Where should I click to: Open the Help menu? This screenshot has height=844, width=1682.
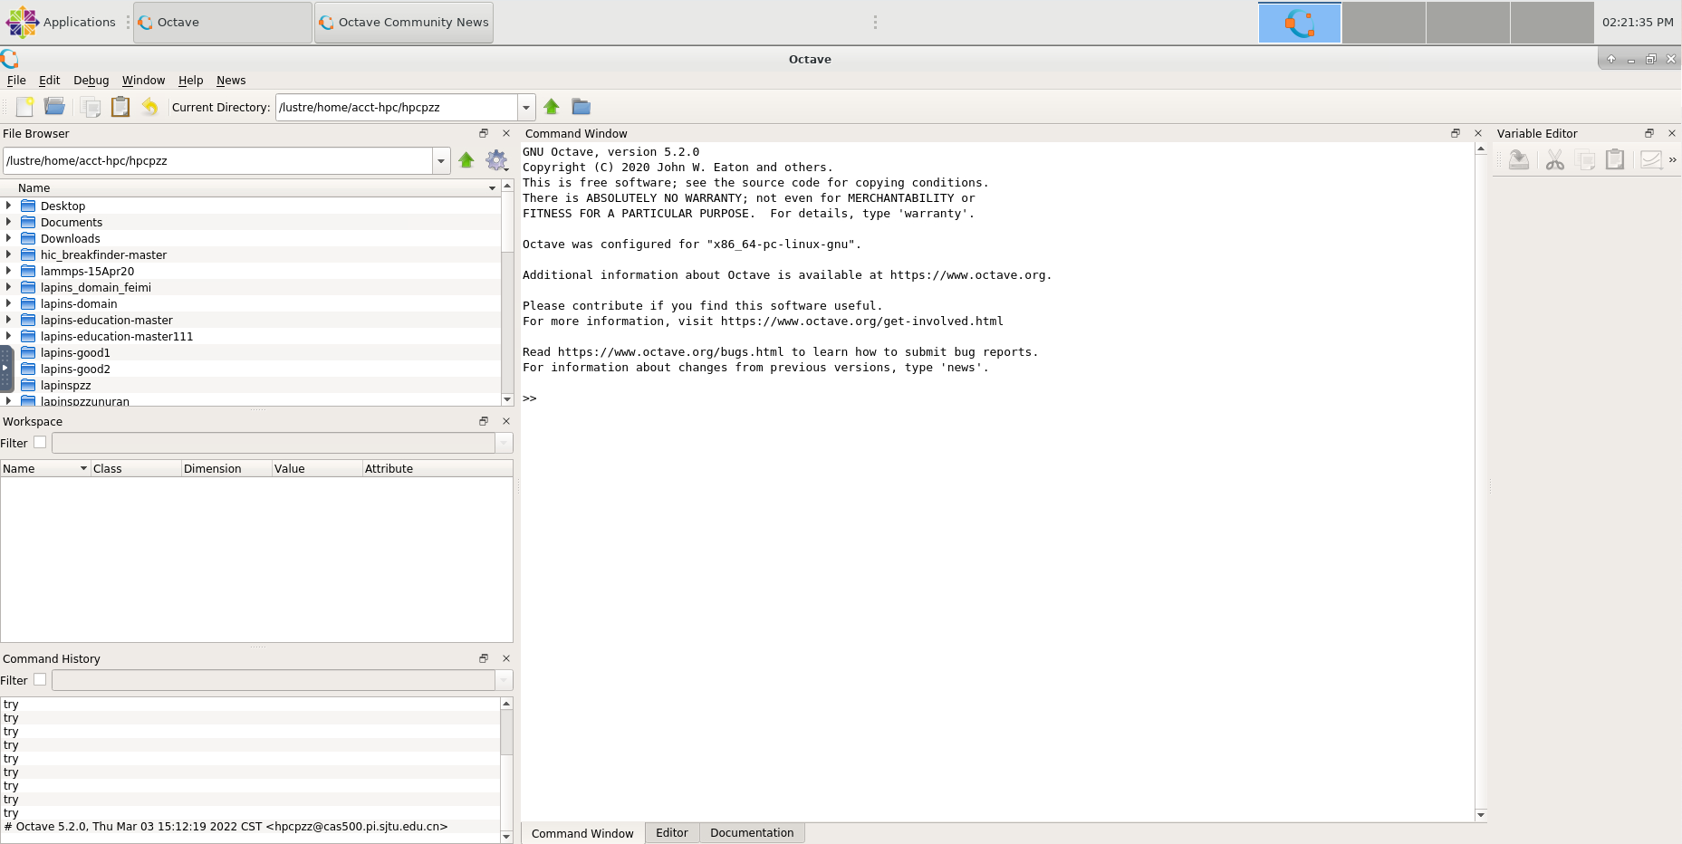[190, 81]
